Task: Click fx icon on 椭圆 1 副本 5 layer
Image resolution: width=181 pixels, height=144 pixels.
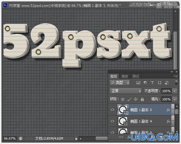Action: pyautogui.click(x=168, y=110)
